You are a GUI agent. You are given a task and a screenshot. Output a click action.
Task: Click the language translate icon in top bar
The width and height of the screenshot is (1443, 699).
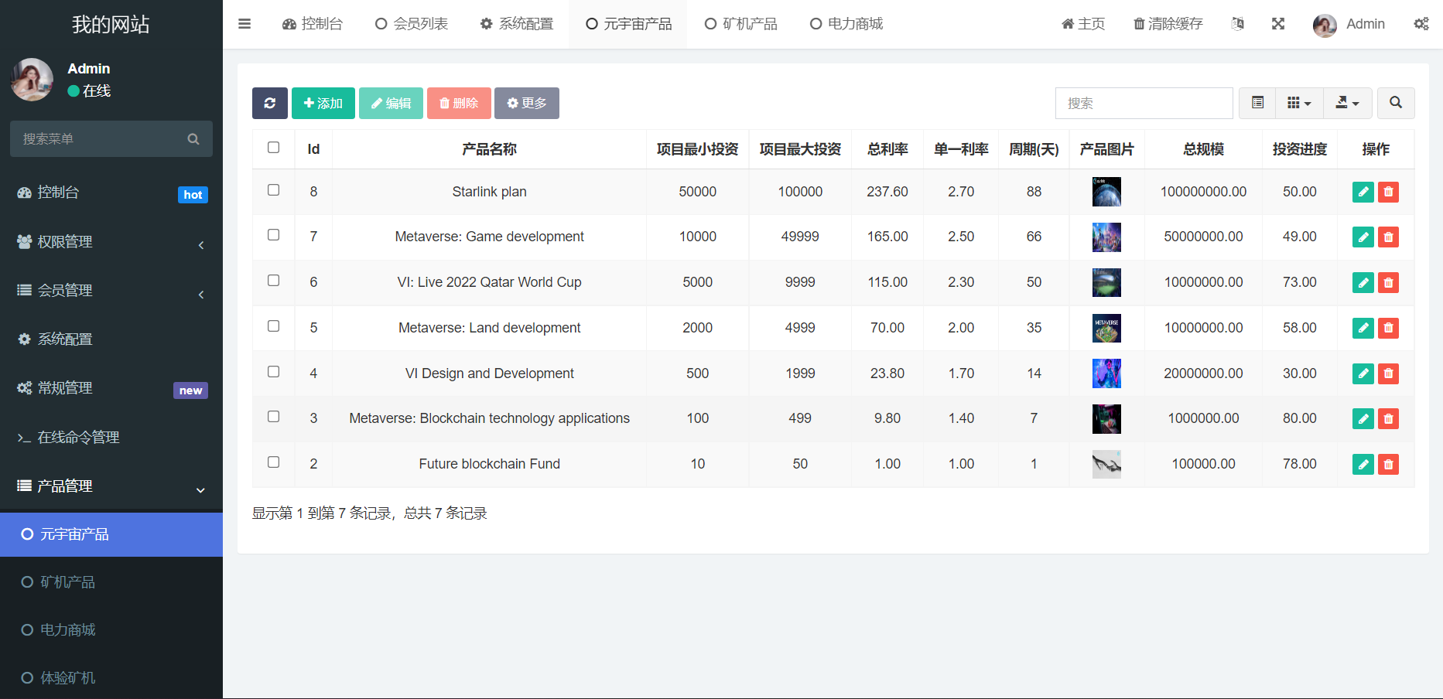[x=1237, y=24]
